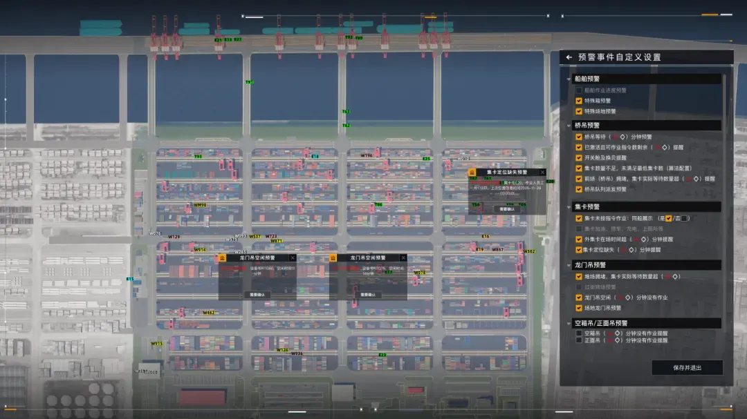Adjust the 桥吊等待 minutes stepper
The width and height of the screenshot is (747, 419).
[622, 137]
